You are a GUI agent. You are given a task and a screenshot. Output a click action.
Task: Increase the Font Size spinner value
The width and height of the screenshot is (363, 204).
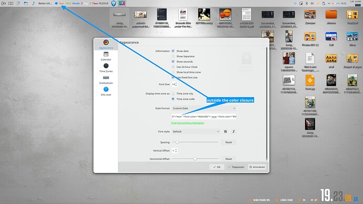pyautogui.click(x=176, y=83)
